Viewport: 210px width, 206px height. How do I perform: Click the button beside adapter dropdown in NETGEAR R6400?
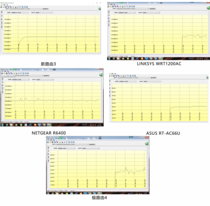pos(47,76)
